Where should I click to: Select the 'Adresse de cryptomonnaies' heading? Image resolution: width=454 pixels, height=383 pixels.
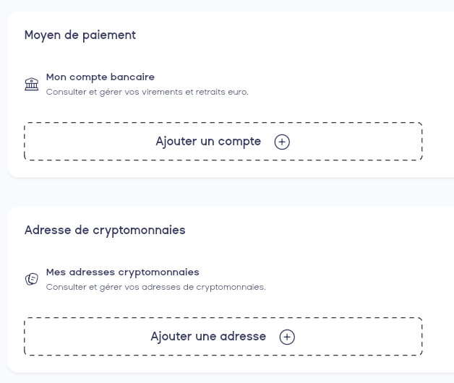pos(105,230)
